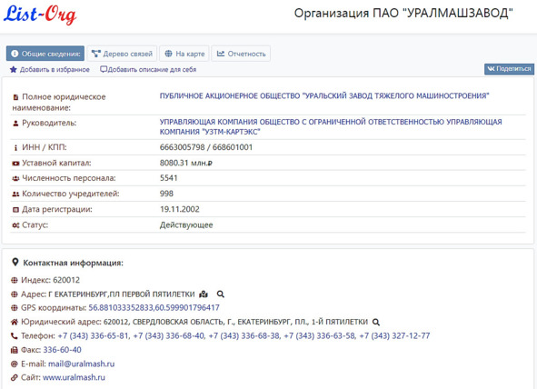
Task: Click the globe icon on На карте tab
Action: [x=168, y=54]
